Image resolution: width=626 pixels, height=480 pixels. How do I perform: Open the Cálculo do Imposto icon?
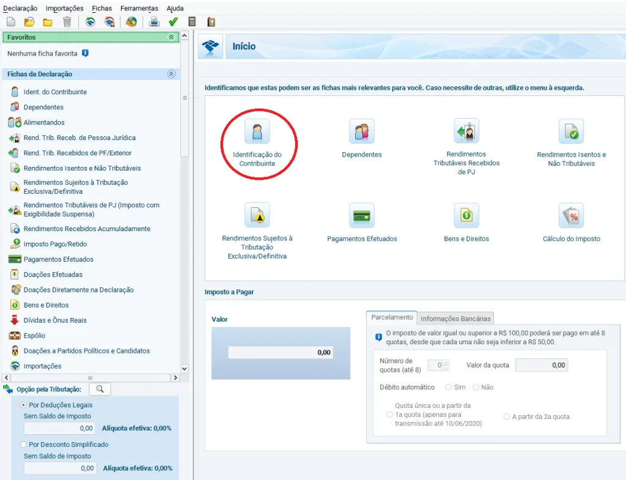click(571, 216)
